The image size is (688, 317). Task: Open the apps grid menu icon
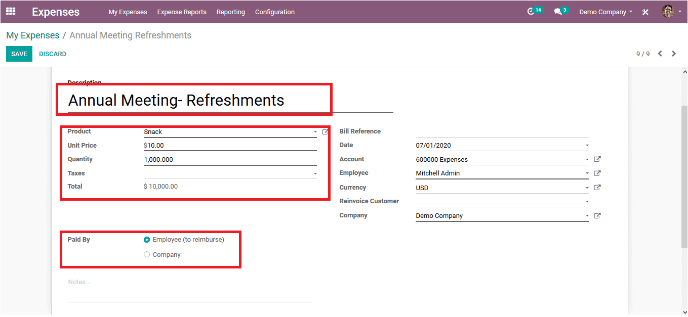11,11
